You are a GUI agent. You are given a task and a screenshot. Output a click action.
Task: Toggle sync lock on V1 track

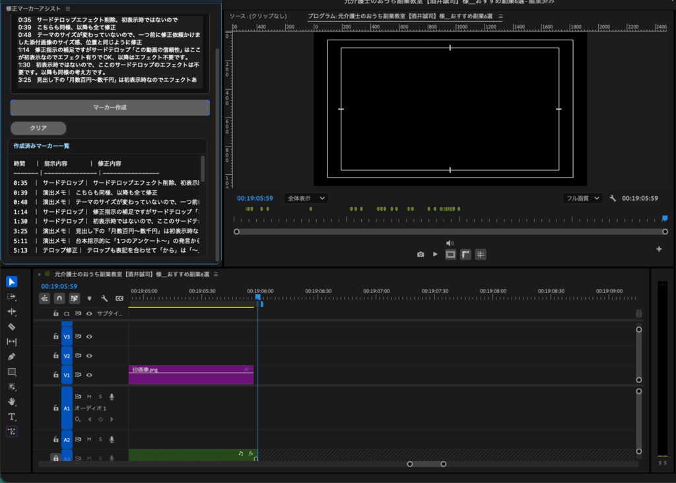(x=78, y=374)
